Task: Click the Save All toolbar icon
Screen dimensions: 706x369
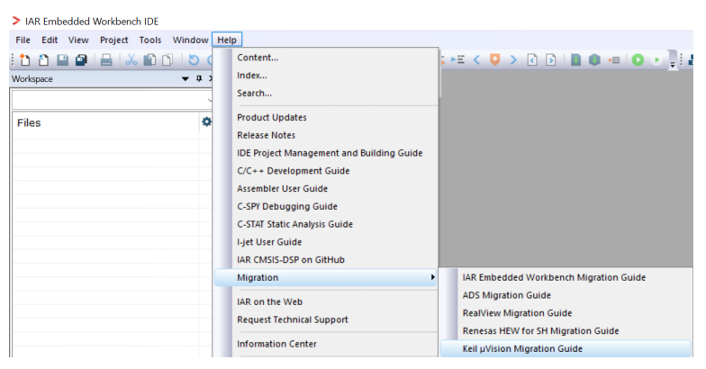Action: [81, 60]
